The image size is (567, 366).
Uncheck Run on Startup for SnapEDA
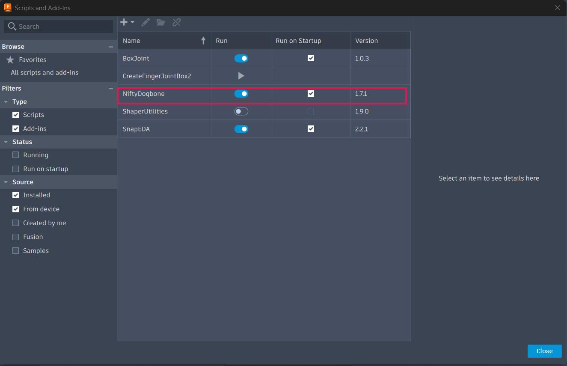[311, 129]
